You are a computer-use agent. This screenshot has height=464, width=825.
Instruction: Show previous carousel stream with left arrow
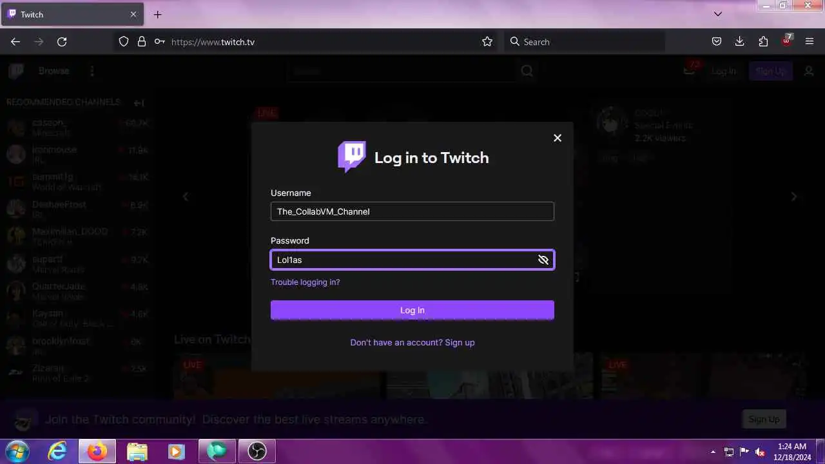(x=186, y=197)
